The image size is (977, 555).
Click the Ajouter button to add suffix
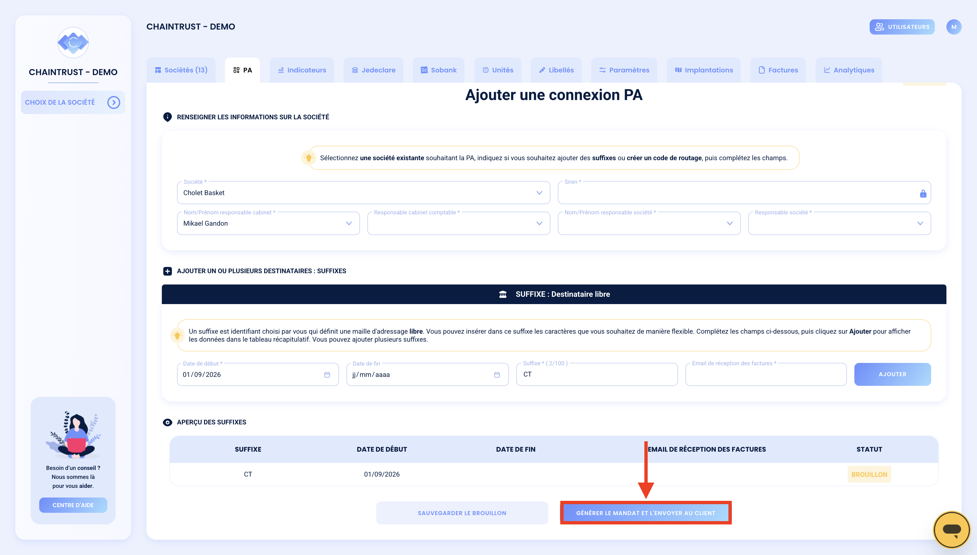point(892,374)
